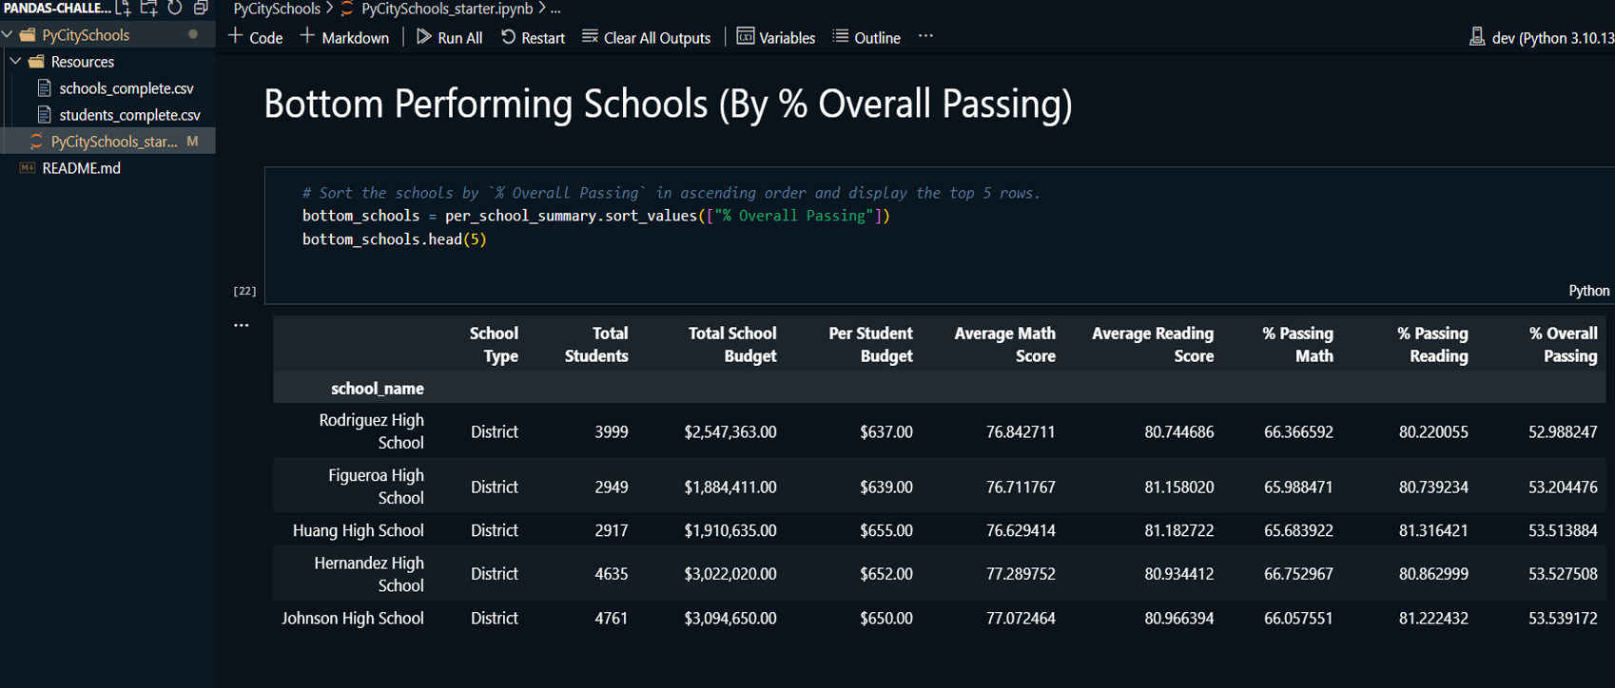Collapse all folders in explorer
The height and width of the screenshot is (688, 1615).
point(201,9)
